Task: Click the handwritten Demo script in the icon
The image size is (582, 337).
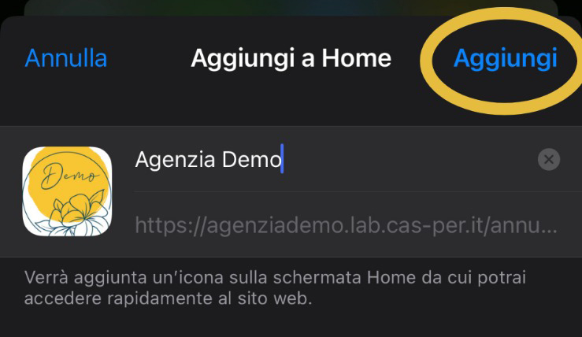Action: (69, 176)
